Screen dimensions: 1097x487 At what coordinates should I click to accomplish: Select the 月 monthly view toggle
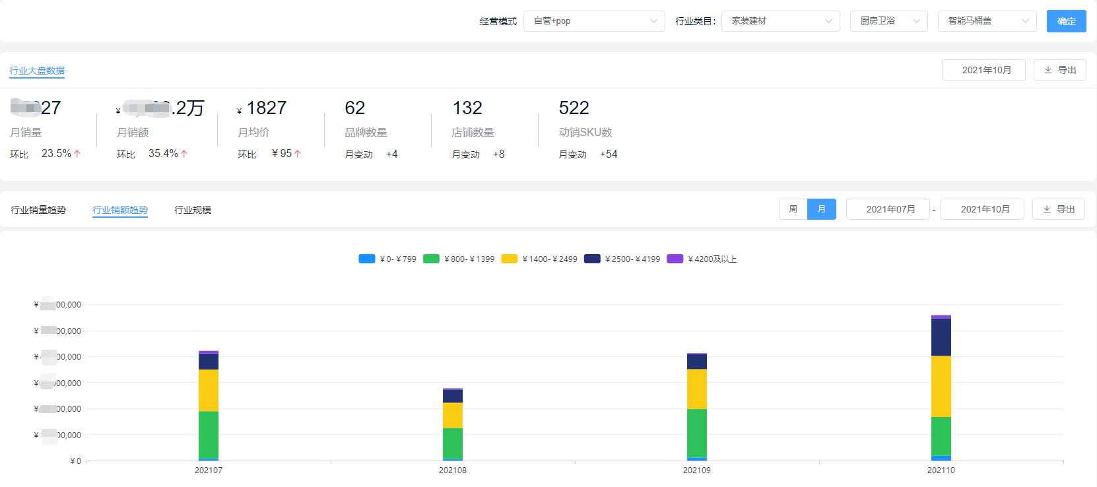click(x=822, y=209)
